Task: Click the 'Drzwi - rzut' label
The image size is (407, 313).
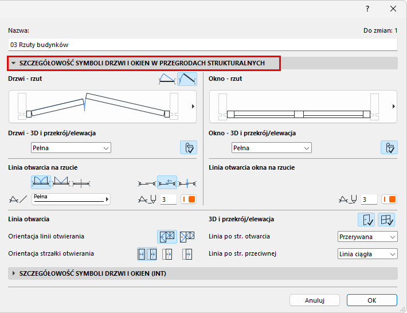Action: coord(25,79)
